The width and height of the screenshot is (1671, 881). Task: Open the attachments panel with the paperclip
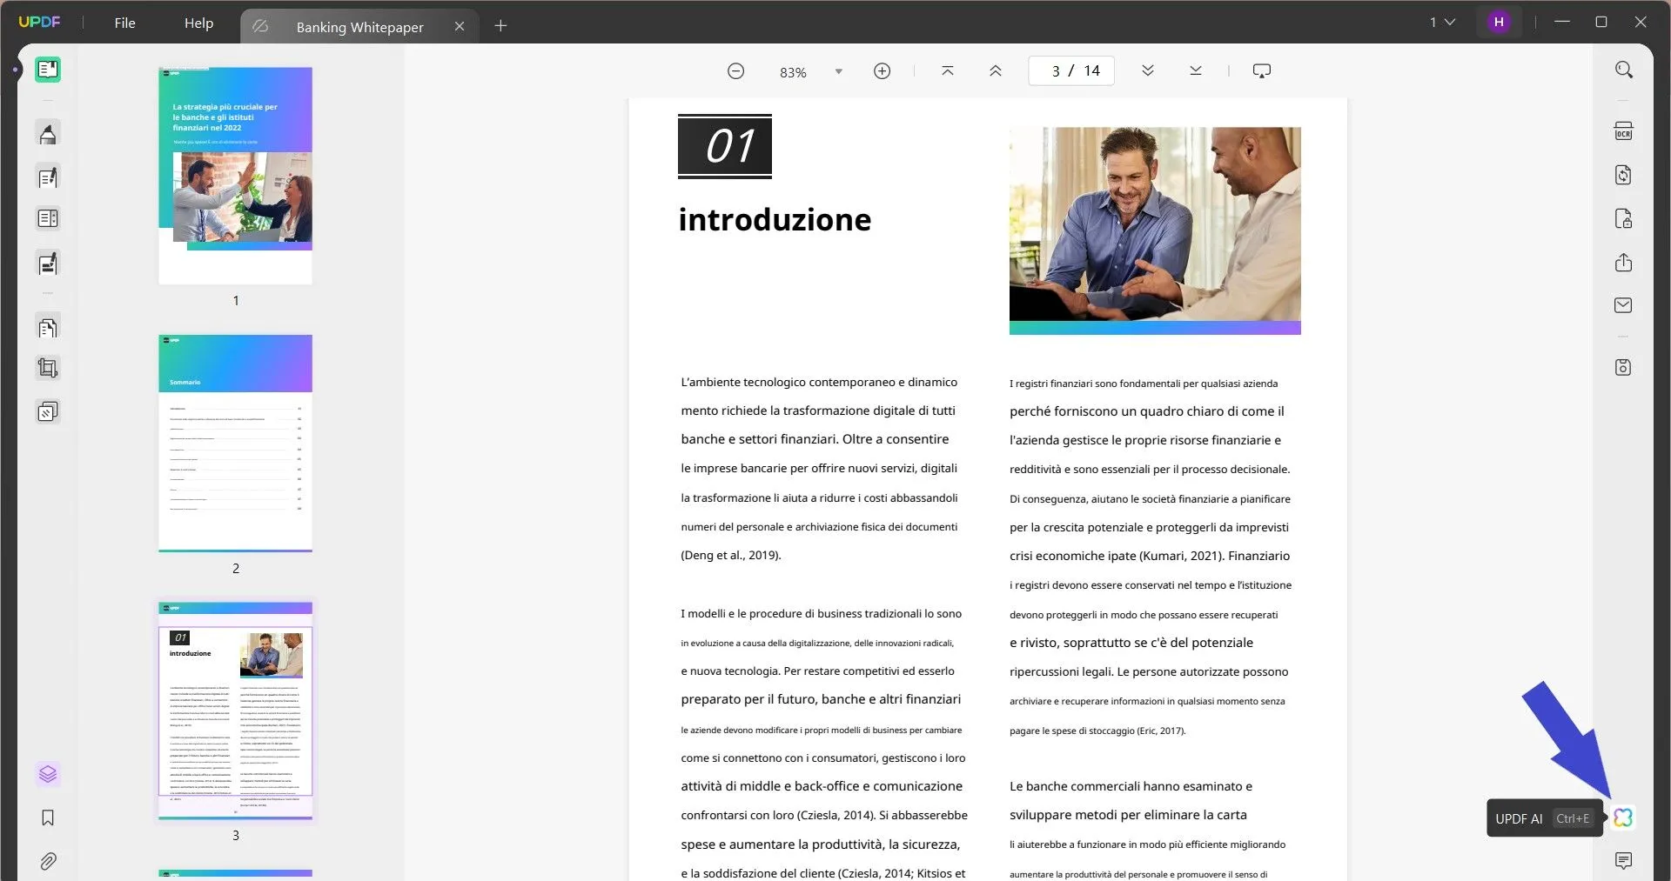[x=47, y=861]
